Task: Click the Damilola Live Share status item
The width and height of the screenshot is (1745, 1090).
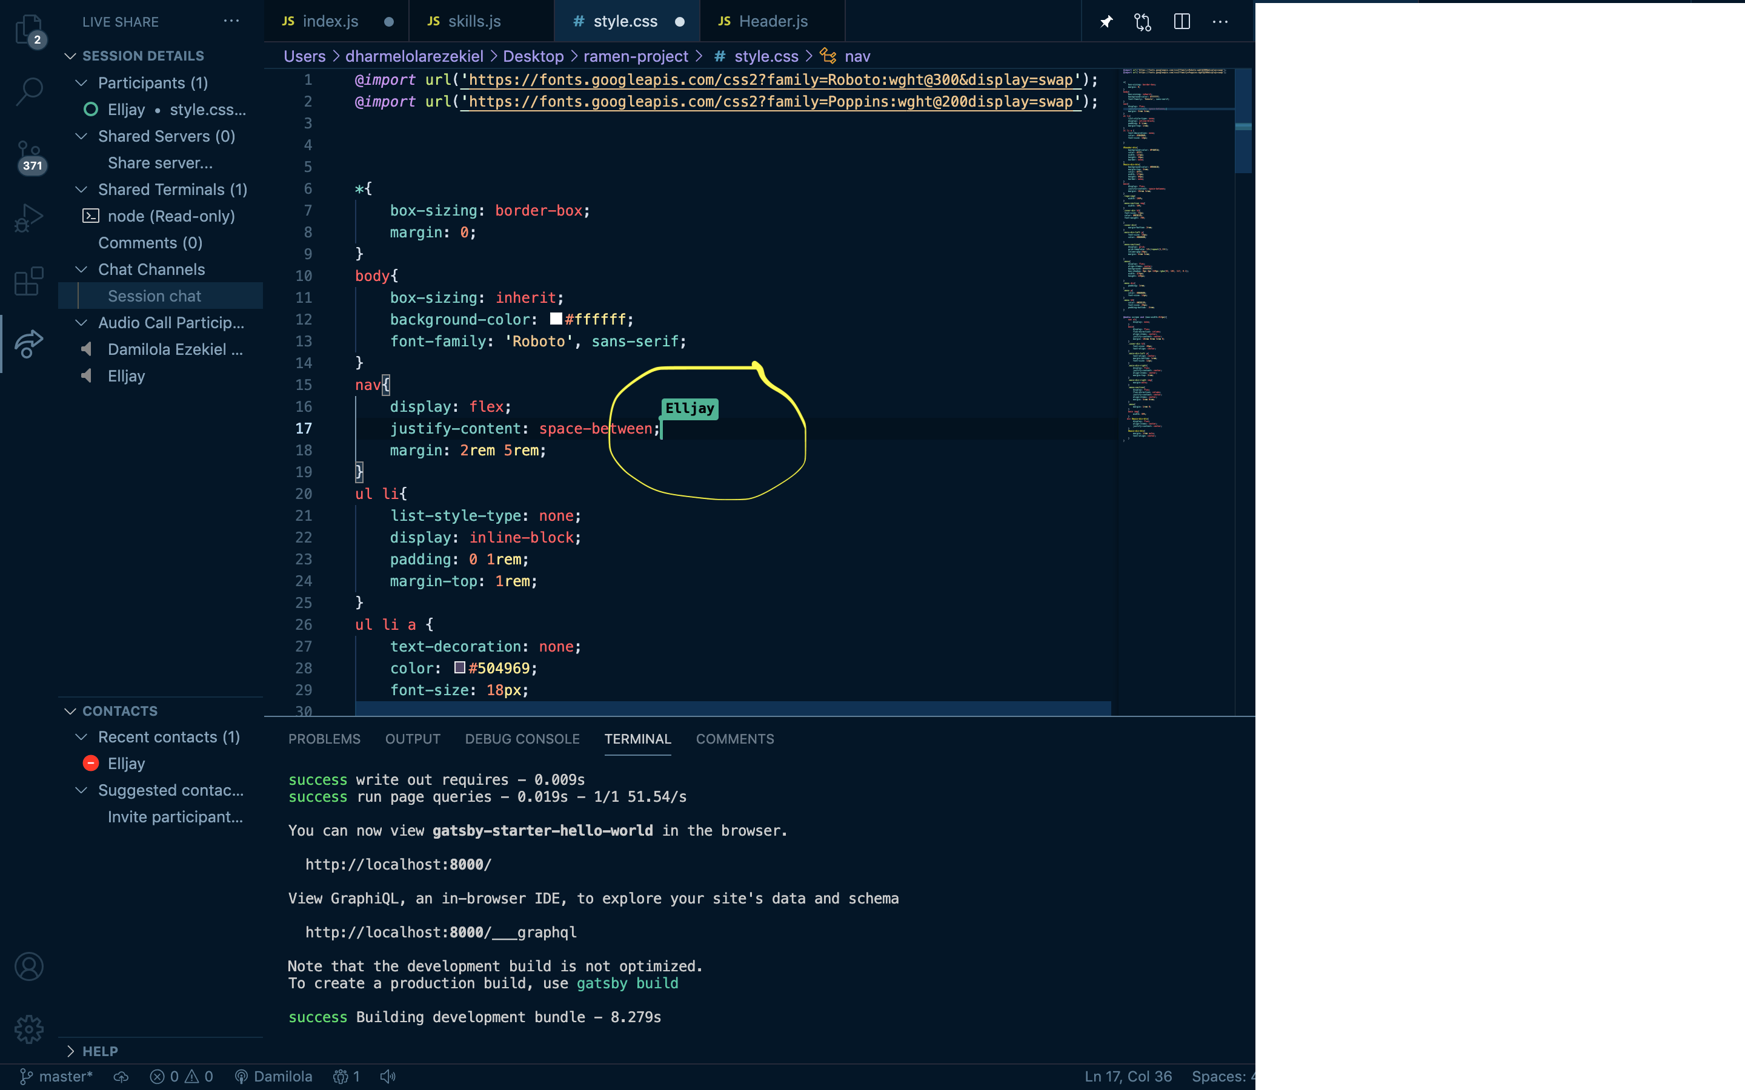Action: click(274, 1076)
